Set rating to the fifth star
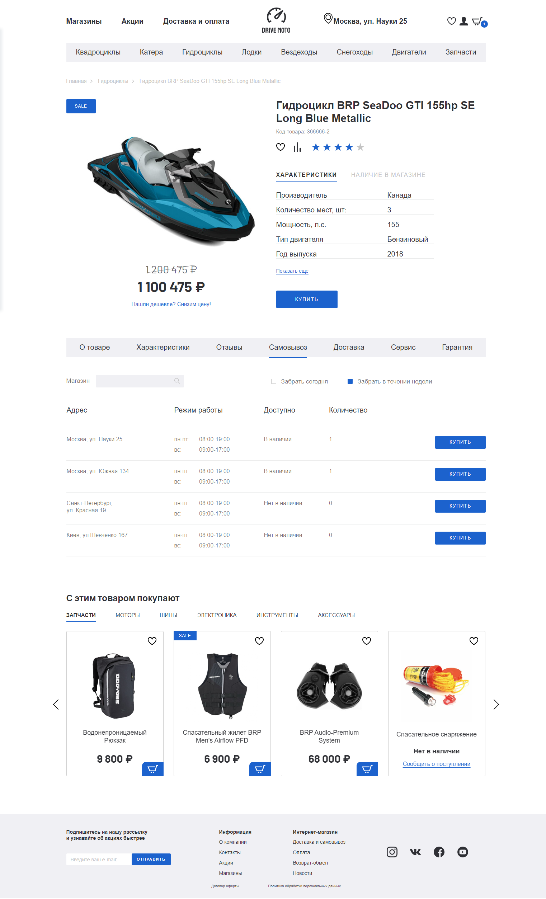546x899 pixels. pyautogui.click(x=360, y=147)
